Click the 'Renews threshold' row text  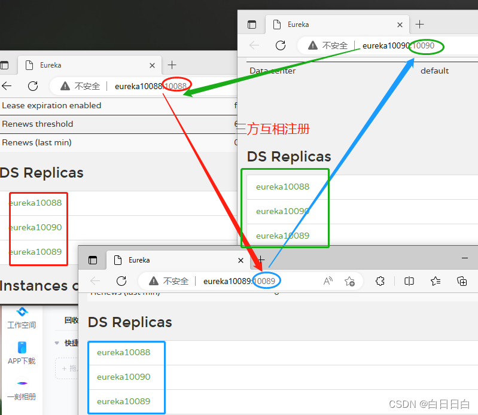(x=38, y=124)
